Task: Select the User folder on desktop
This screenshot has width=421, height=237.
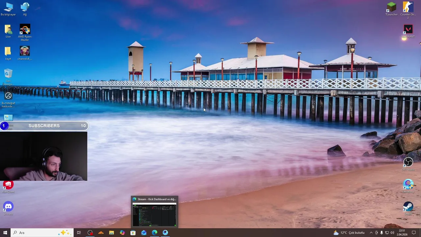Action: coord(8,31)
